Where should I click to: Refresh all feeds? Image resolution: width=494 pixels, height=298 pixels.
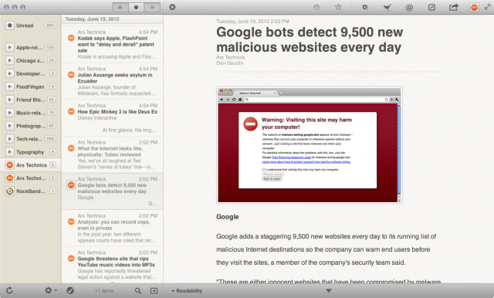click(x=9, y=290)
